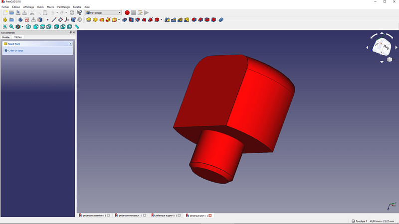399x224 pixels.
Task: Float the Vue combinée panel
Action: click(70, 32)
